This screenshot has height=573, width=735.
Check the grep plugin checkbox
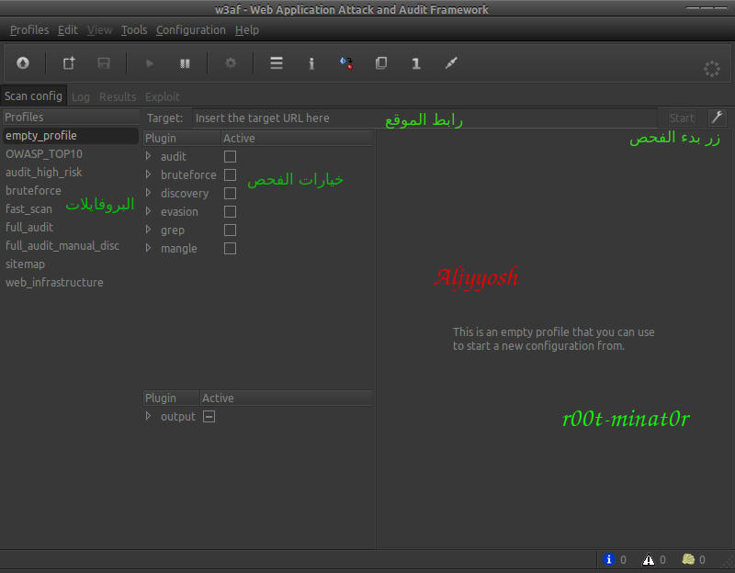tap(230, 230)
